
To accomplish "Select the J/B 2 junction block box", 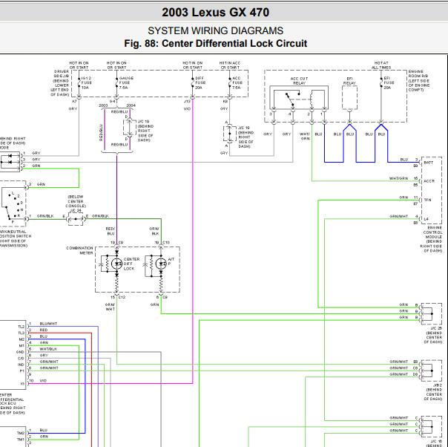I will pos(432,371).
